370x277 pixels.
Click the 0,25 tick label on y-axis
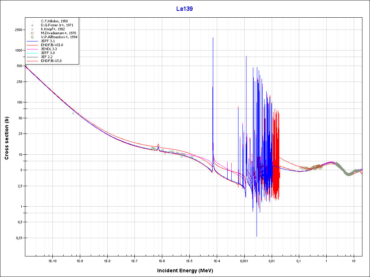coord(19,238)
